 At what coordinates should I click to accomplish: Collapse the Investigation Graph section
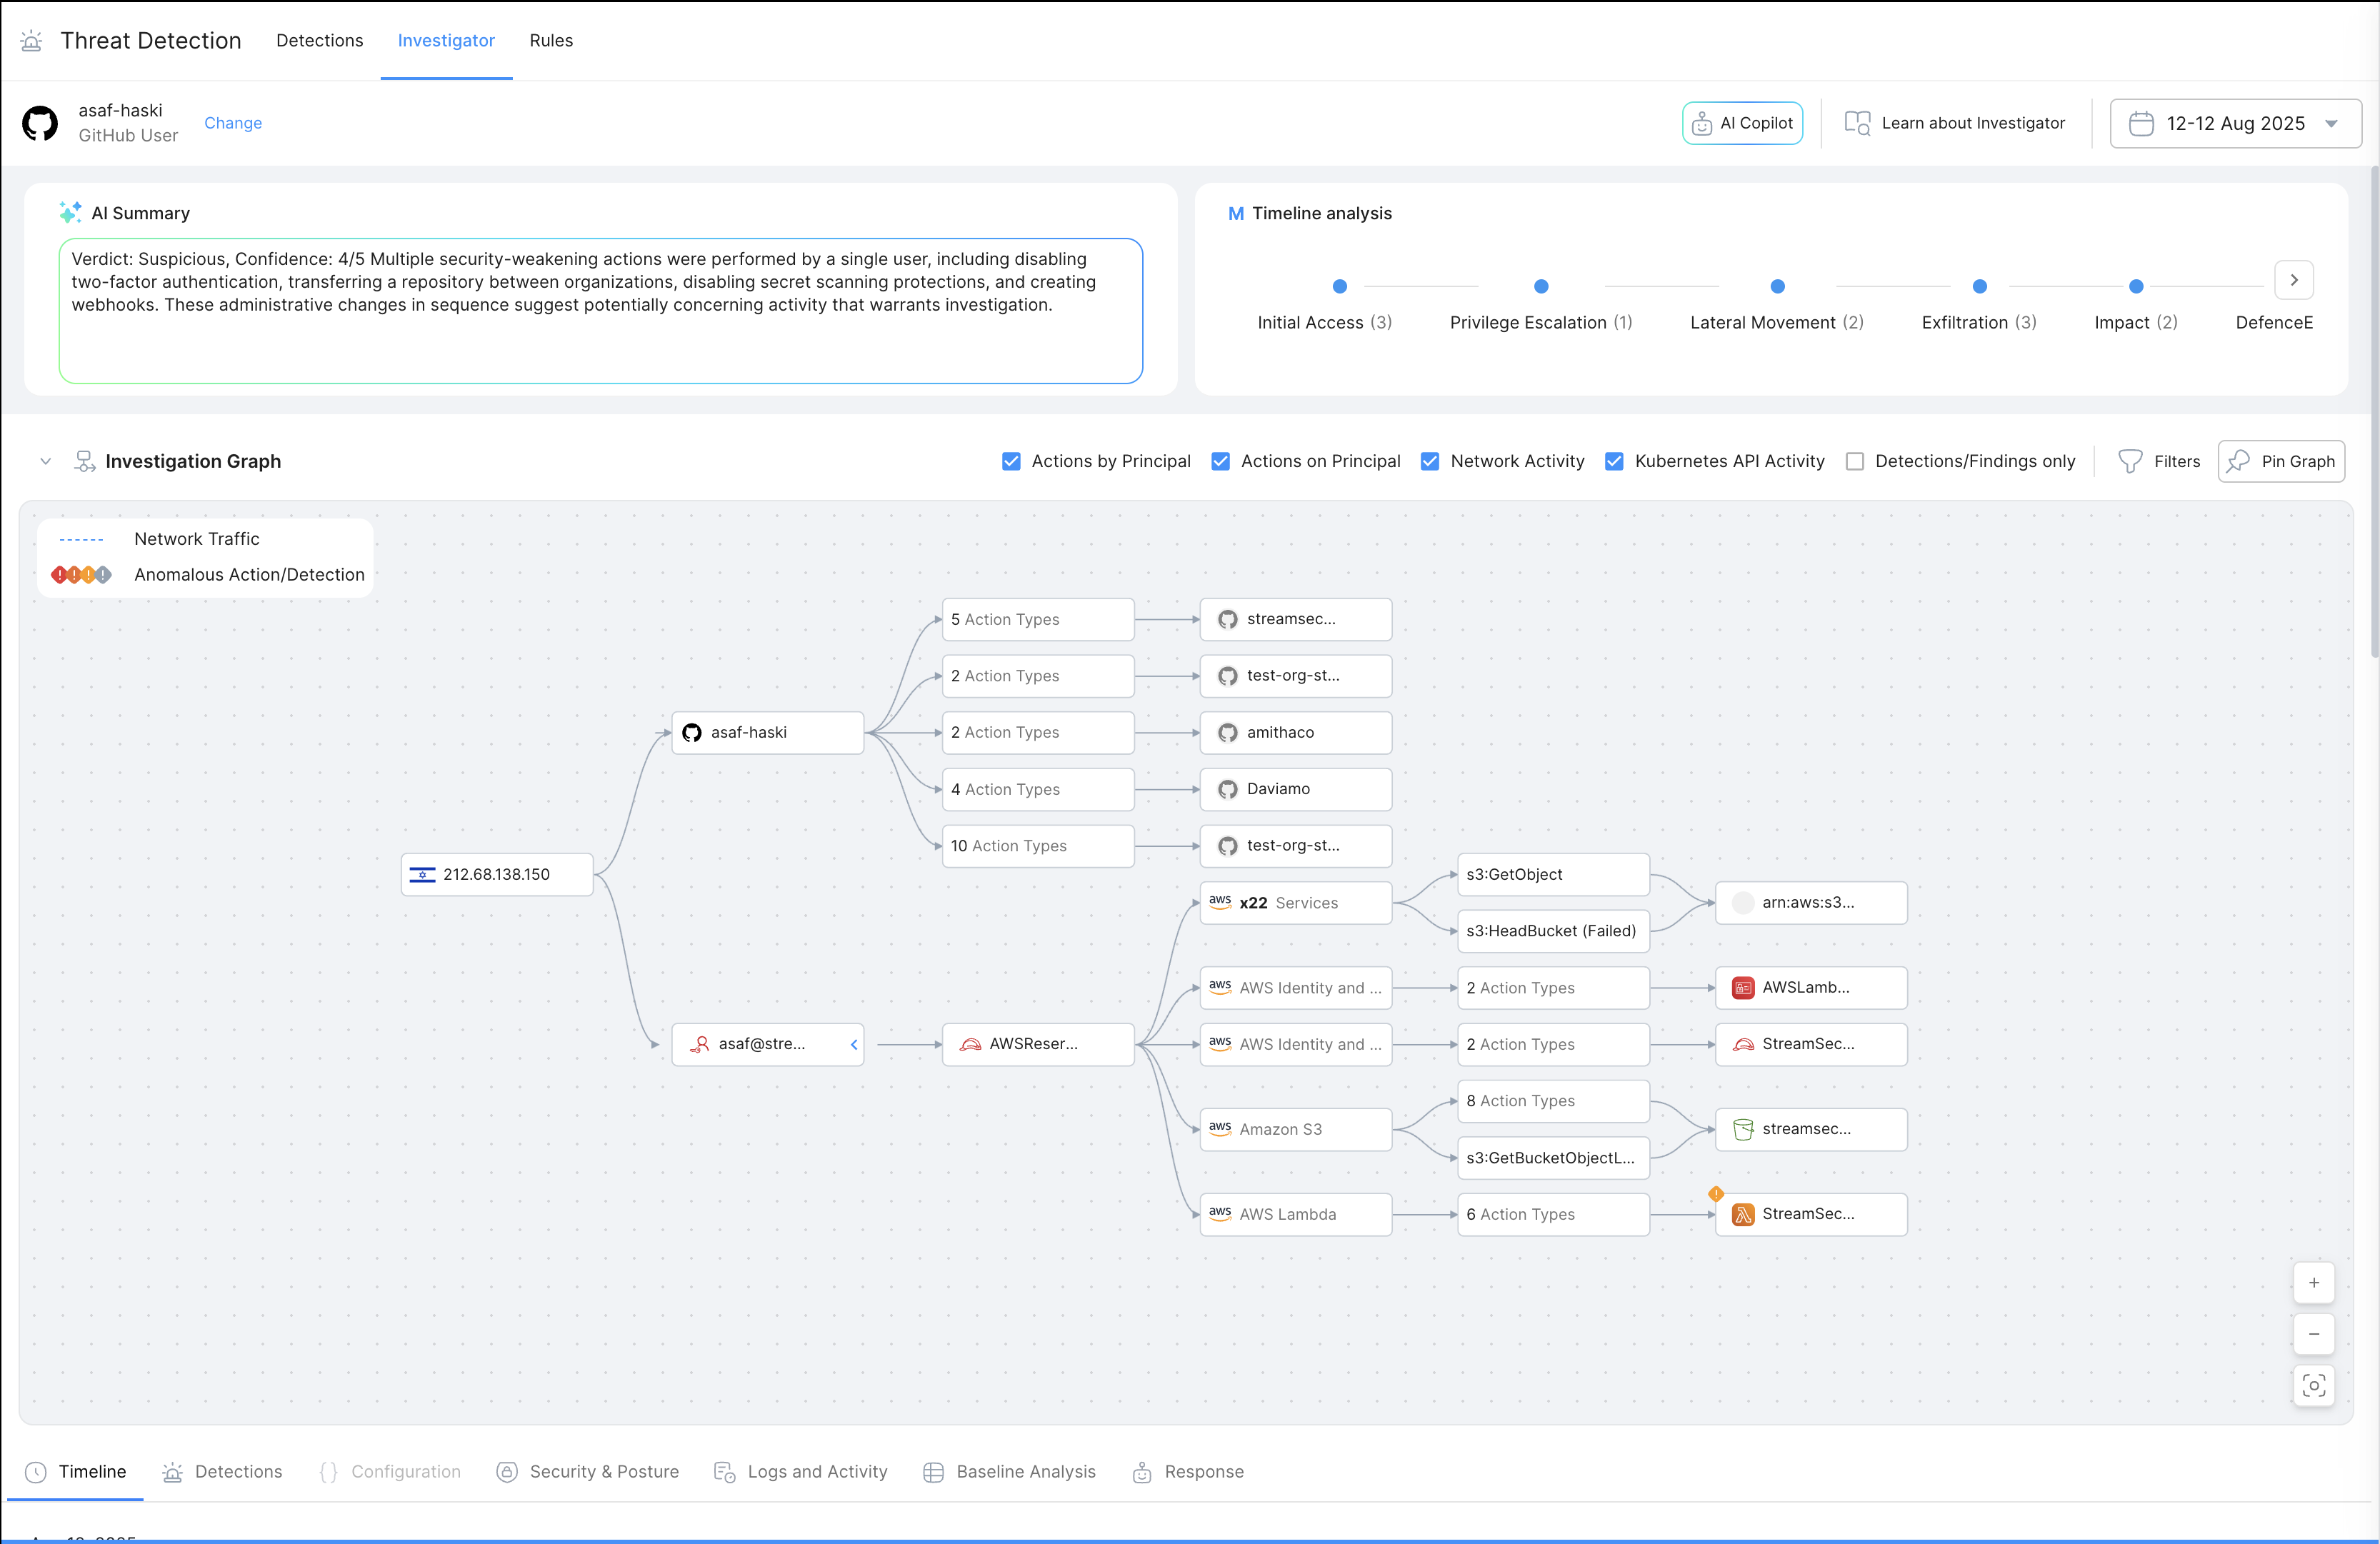(45, 461)
